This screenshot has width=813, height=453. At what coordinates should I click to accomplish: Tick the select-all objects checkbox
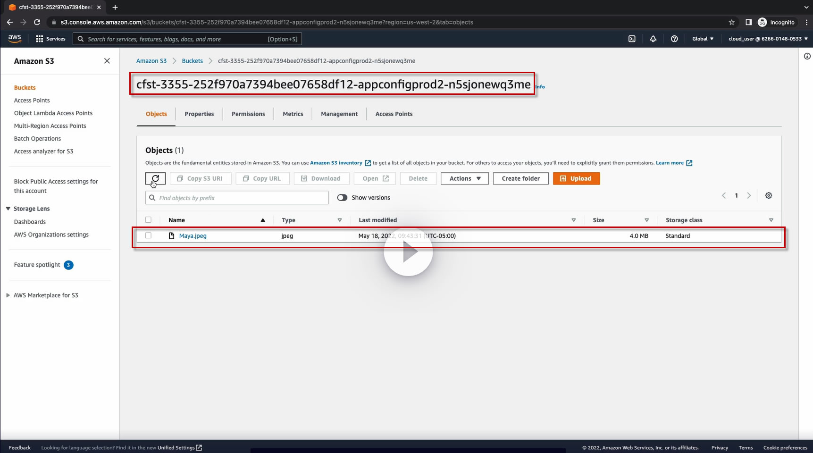[148, 220]
